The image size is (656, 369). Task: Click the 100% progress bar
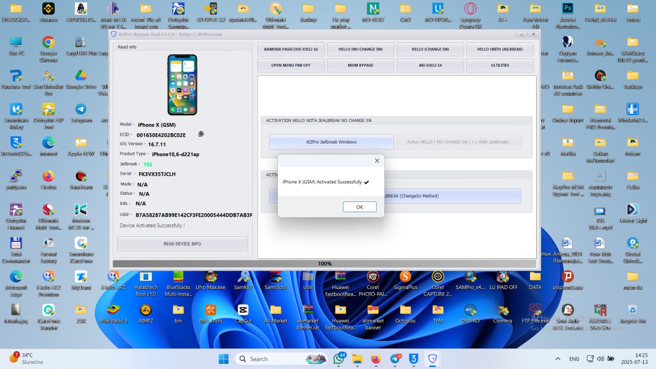[324, 263]
